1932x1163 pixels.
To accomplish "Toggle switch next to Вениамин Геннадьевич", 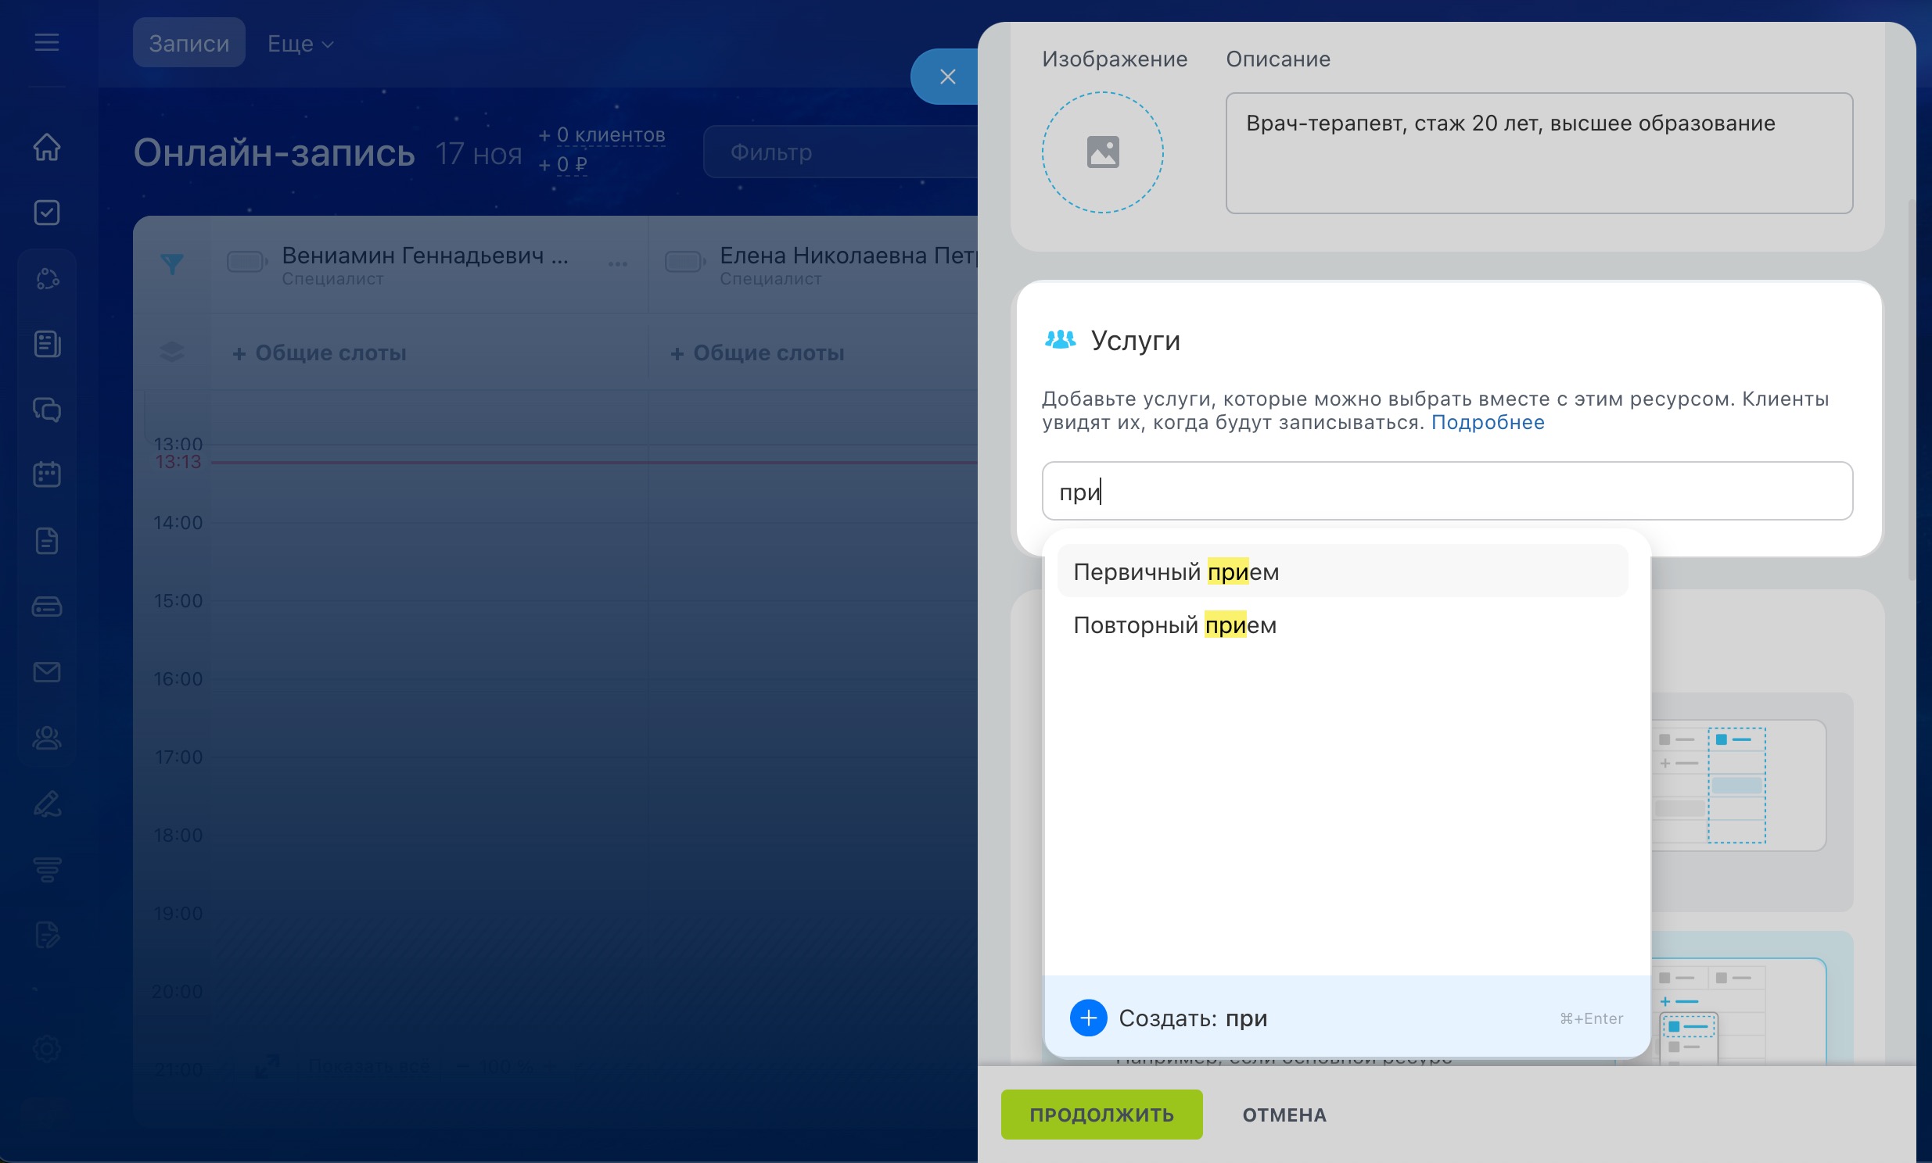I will (x=246, y=262).
